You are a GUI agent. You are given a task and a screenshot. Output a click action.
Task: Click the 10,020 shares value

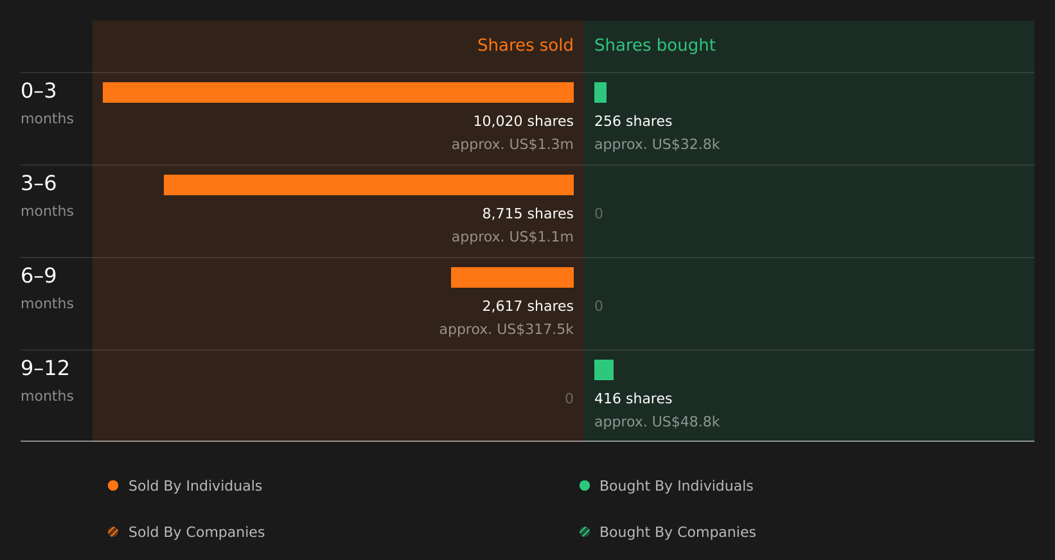[524, 121]
